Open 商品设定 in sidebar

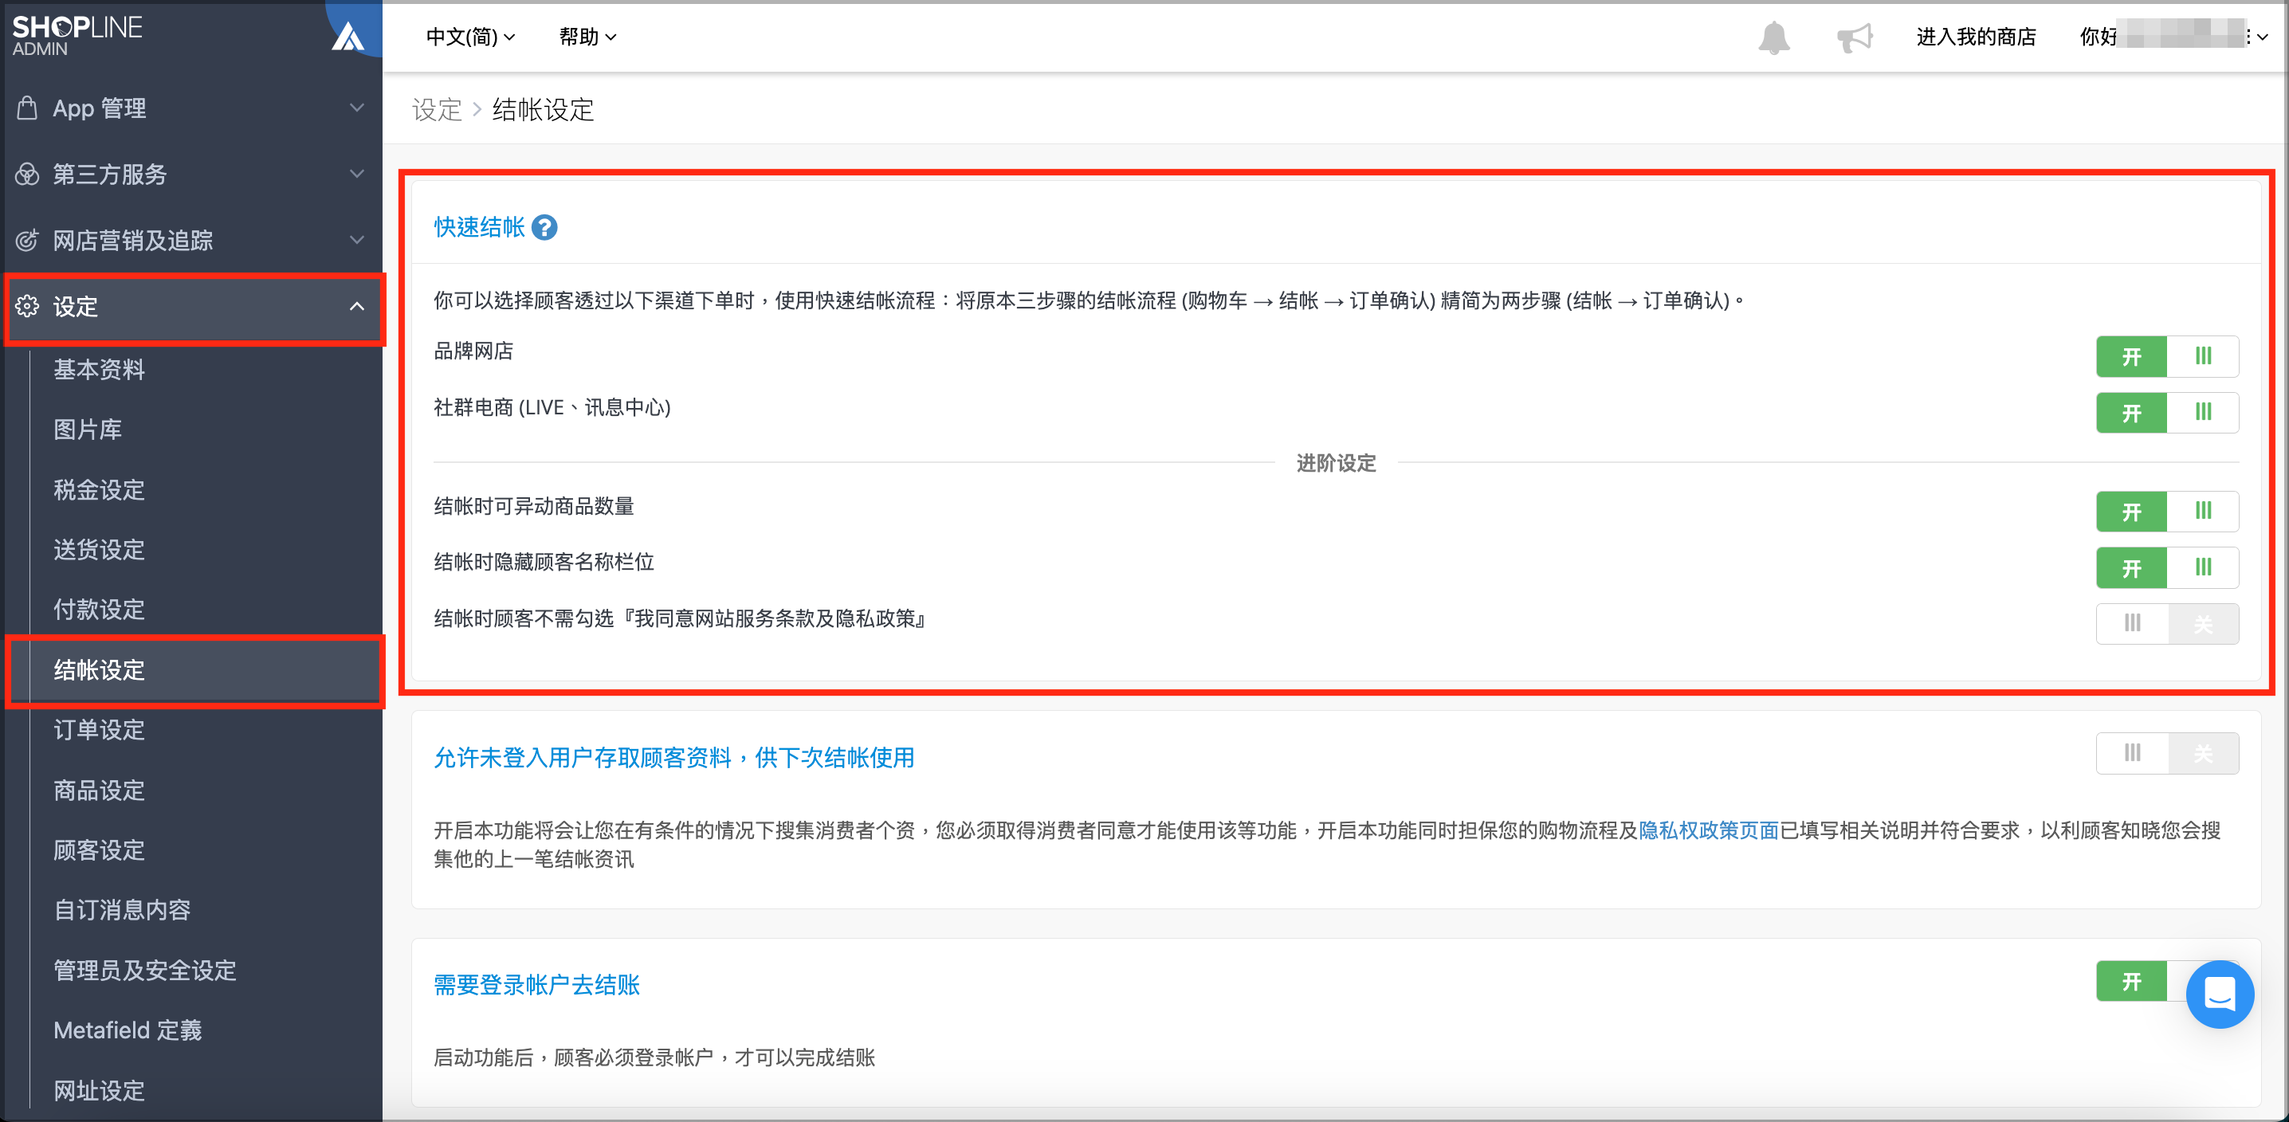pos(99,790)
